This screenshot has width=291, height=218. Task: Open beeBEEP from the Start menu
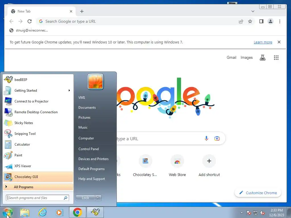pyautogui.click(x=38, y=80)
